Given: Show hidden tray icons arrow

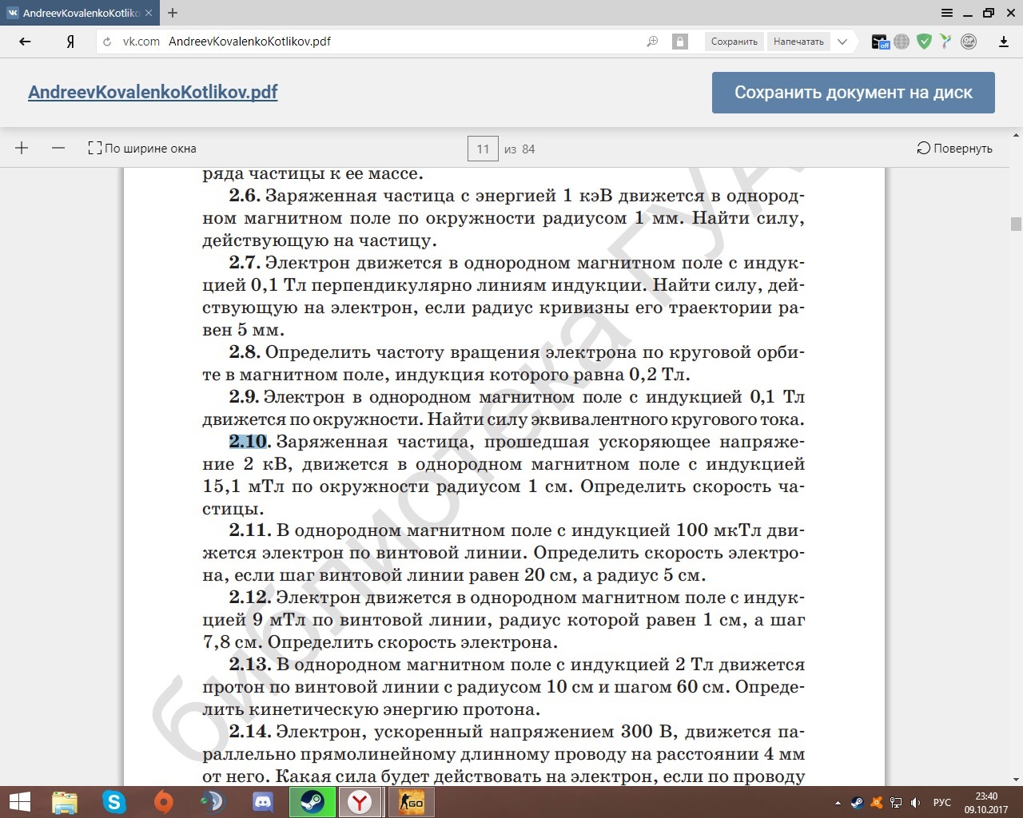Looking at the screenshot, I should point(838,802).
